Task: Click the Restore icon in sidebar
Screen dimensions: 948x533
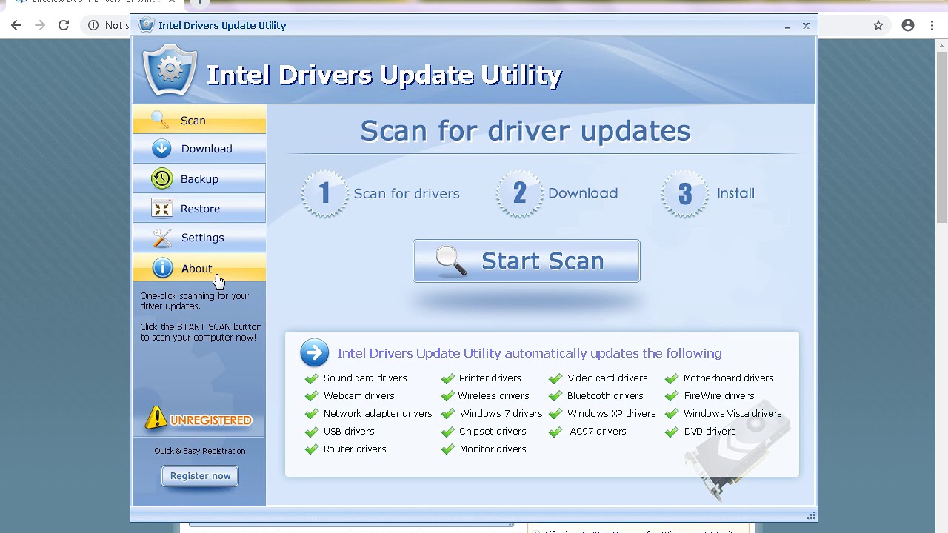Action: (x=161, y=209)
